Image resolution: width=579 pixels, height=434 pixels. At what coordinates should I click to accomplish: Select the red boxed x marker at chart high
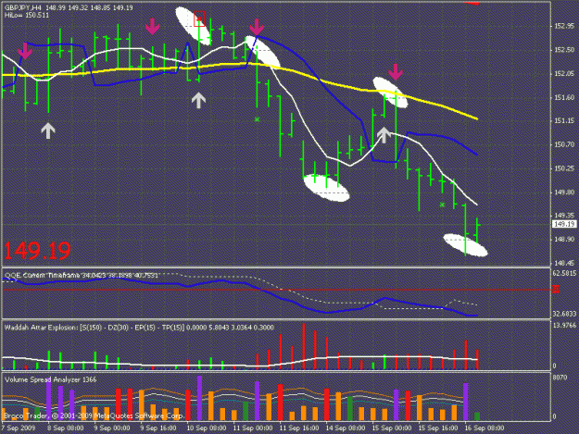pyautogui.click(x=199, y=19)
